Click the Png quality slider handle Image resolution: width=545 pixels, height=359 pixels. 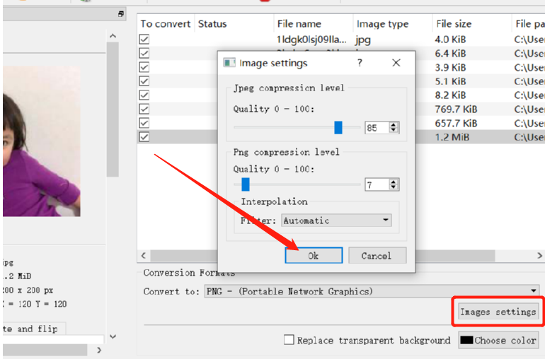pyautogui.click(x=246, y=184)
